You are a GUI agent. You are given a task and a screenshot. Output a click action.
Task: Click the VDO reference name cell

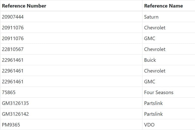[149, 125]
